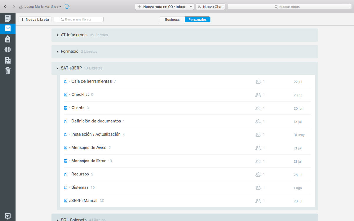Select the Personales tab

click(x=197, y=19)
